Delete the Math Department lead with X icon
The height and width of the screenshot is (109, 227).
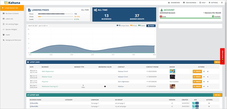[x=208, y=71]
